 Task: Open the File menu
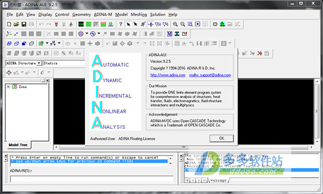point(10,15)
